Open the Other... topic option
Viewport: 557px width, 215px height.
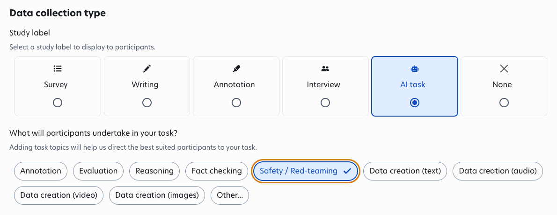coord(230,195)
